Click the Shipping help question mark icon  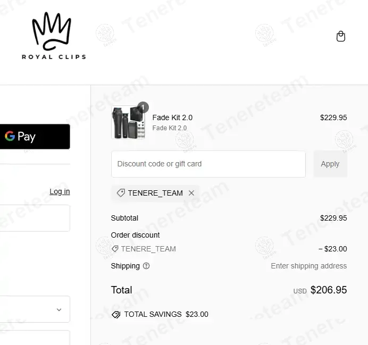146,266
